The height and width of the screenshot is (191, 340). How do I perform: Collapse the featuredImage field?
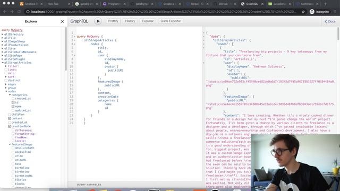[10, 144]
